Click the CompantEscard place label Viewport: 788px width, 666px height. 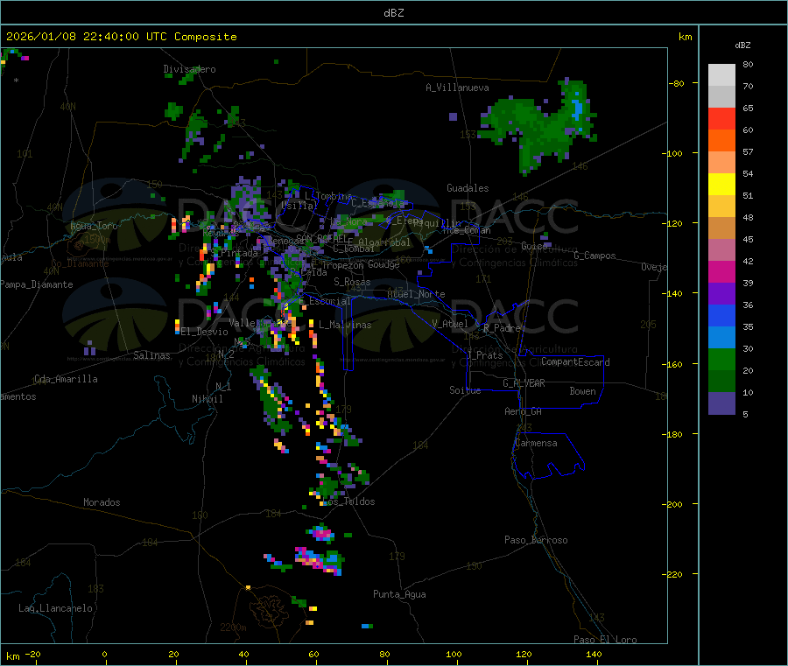pos(575,362)
